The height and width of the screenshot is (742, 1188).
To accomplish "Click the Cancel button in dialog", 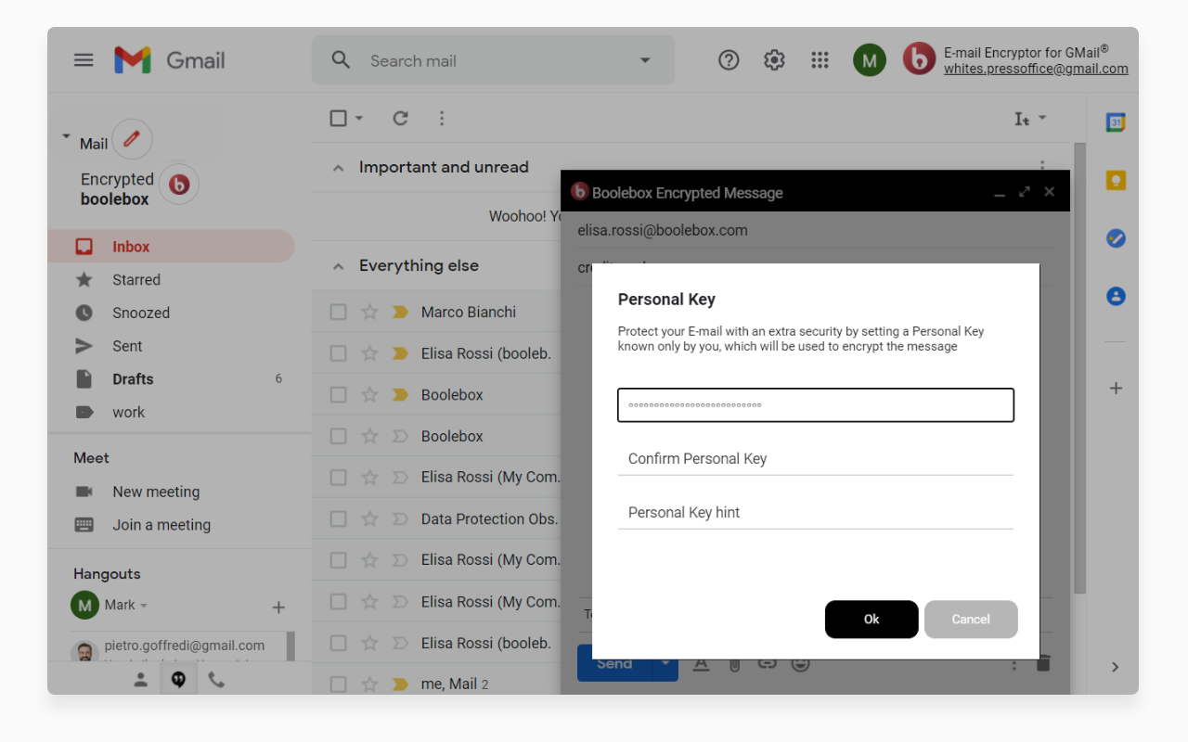I will coord(971,620).
